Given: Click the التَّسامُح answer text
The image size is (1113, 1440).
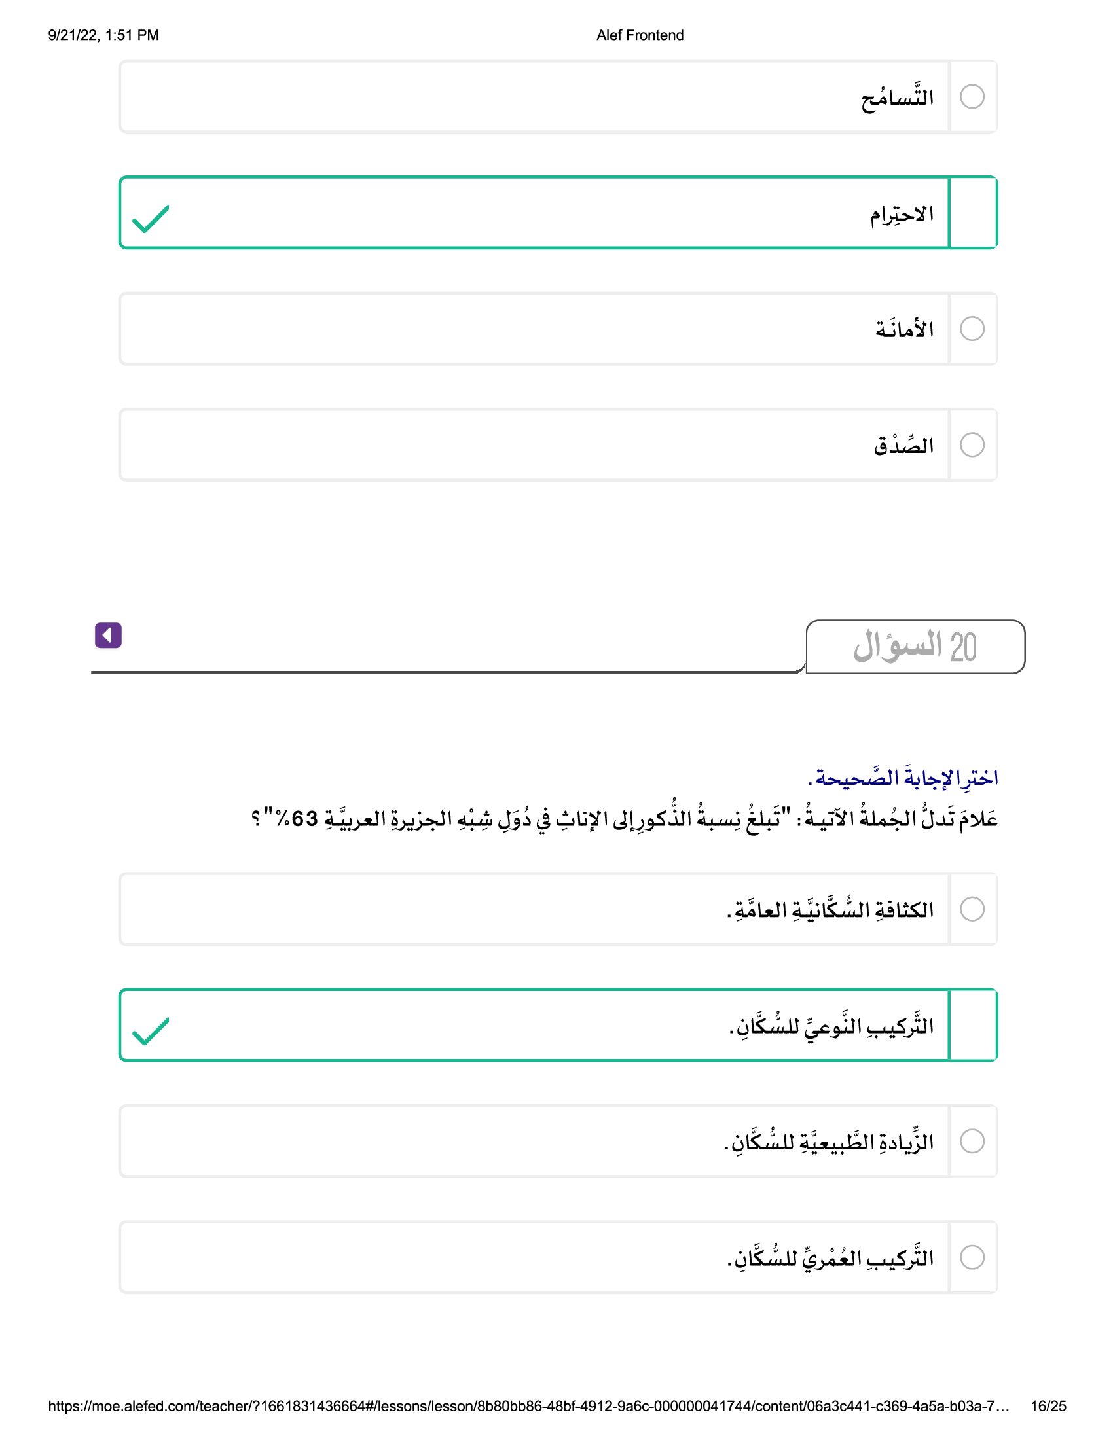Looking at the screenshot, I should [x=897, y=98].
